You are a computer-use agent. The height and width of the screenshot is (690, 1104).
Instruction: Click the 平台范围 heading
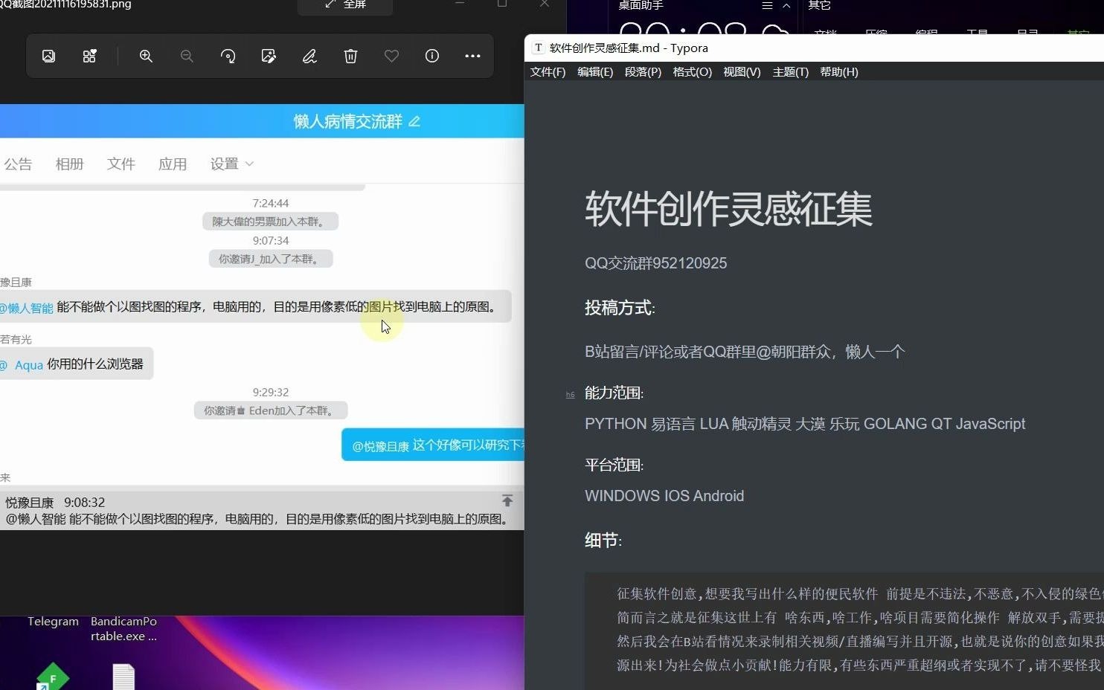614,465
